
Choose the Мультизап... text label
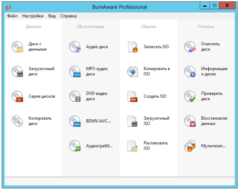(213, 146)
